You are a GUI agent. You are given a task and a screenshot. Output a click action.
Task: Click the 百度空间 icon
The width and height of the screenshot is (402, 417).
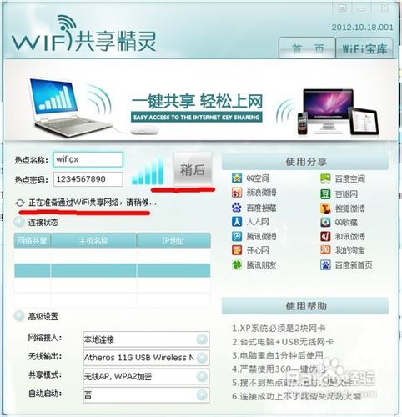pos(325,178)
